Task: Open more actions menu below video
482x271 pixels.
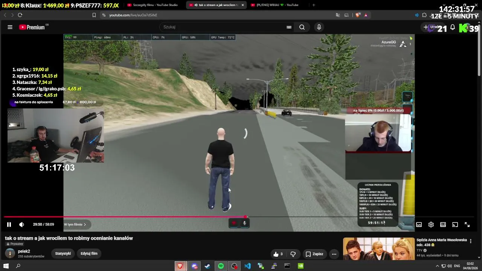Action: (334, 254)
